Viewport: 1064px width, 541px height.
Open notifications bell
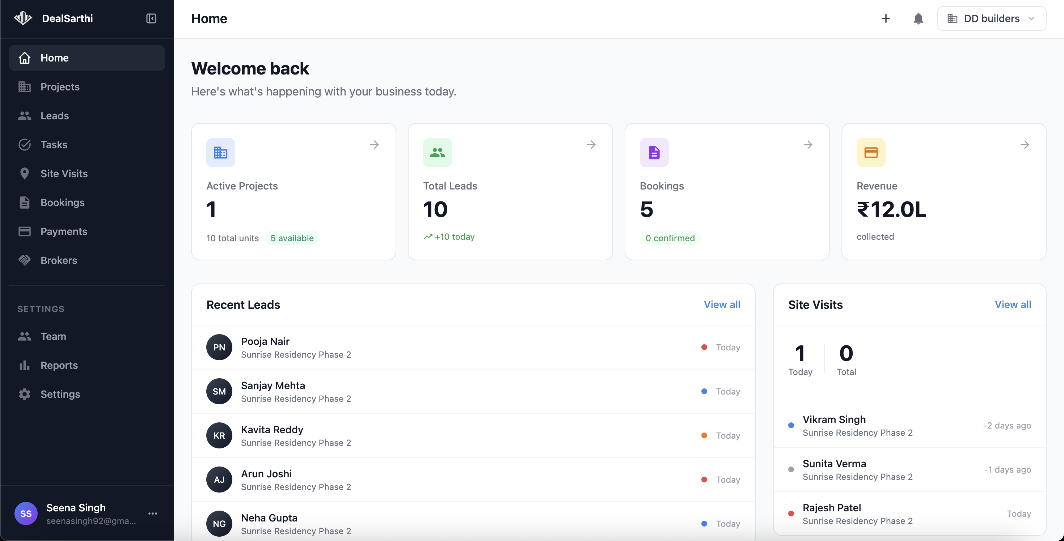(x=918, y=18)
